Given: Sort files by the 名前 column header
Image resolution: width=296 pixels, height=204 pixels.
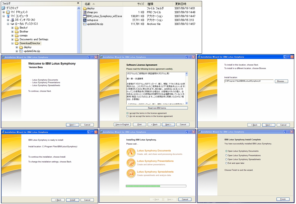Looking at the screenshot, I should point(103,4).
